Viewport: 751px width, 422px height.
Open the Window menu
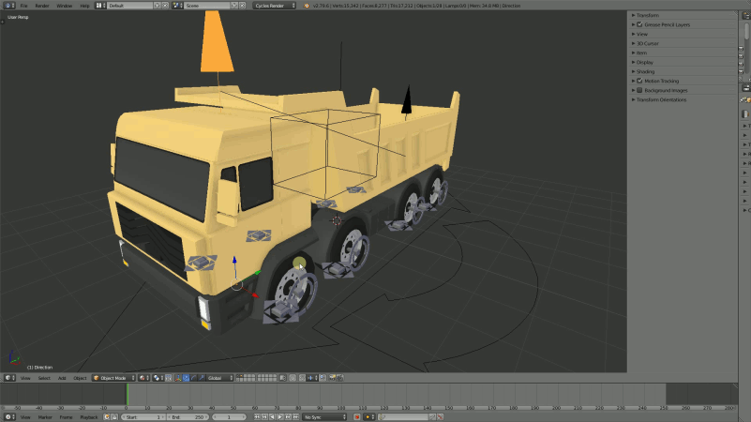coord(64,6)
